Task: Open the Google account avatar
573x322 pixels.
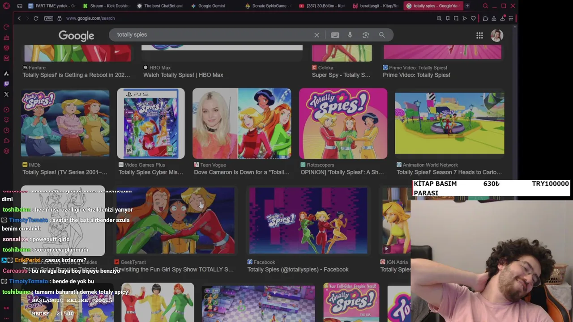Action: 496,35
